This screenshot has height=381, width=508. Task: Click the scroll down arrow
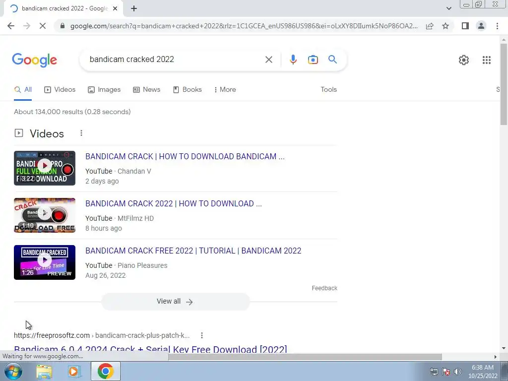tap(504, 349)
